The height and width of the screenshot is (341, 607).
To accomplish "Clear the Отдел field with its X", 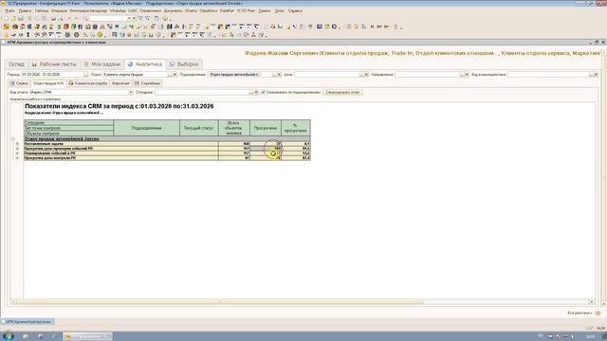I will pos(175,74).
